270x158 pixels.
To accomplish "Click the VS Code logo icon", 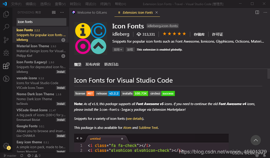I will [x=5, y=4].
